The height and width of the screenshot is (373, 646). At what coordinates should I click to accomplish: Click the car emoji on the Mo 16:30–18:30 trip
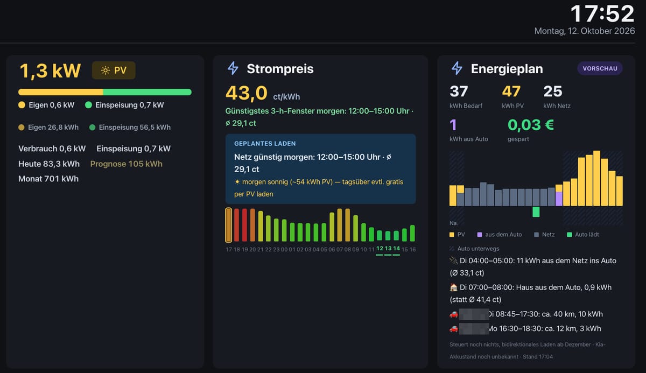(453, 328)
